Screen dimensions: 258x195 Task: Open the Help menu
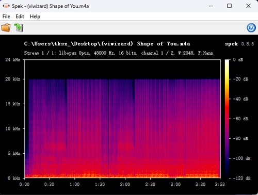pos(35,17)
